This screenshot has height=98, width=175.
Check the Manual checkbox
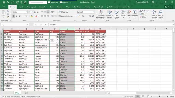point(61,2)
